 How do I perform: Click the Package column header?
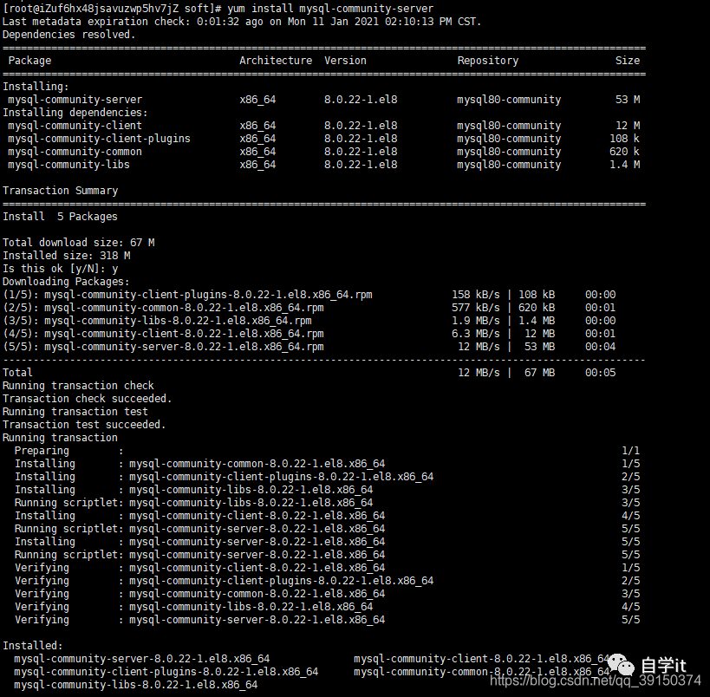click(x=29, y=61)
